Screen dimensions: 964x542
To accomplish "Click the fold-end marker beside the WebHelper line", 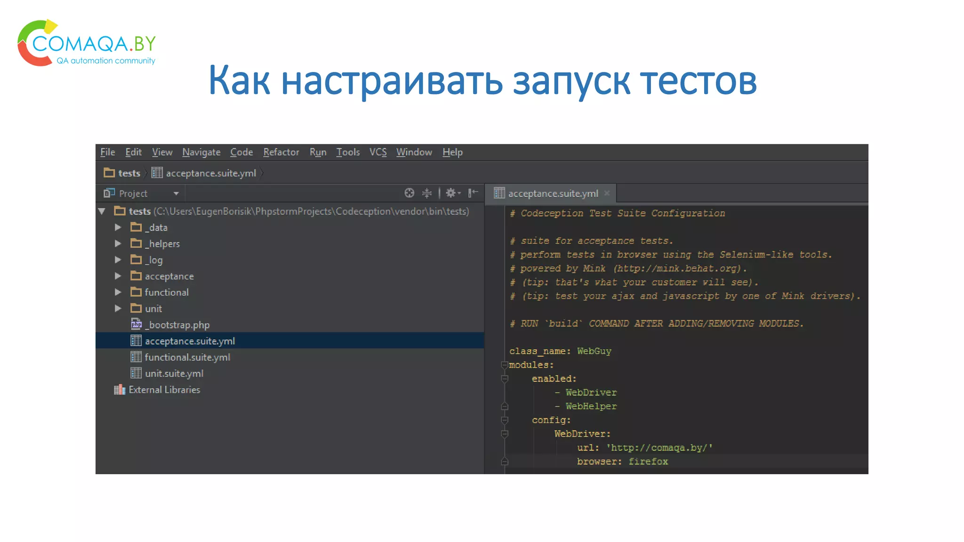I will point(505,406).
